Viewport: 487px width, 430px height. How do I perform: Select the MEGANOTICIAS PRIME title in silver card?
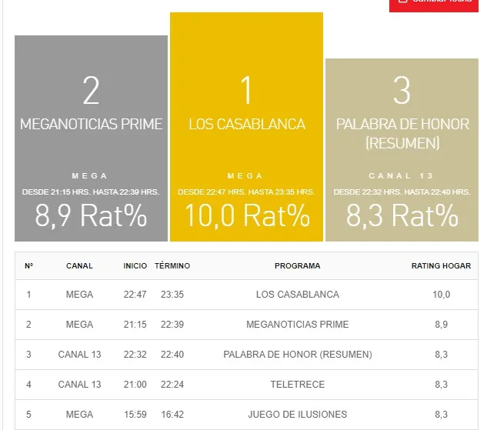pos(91,124)
